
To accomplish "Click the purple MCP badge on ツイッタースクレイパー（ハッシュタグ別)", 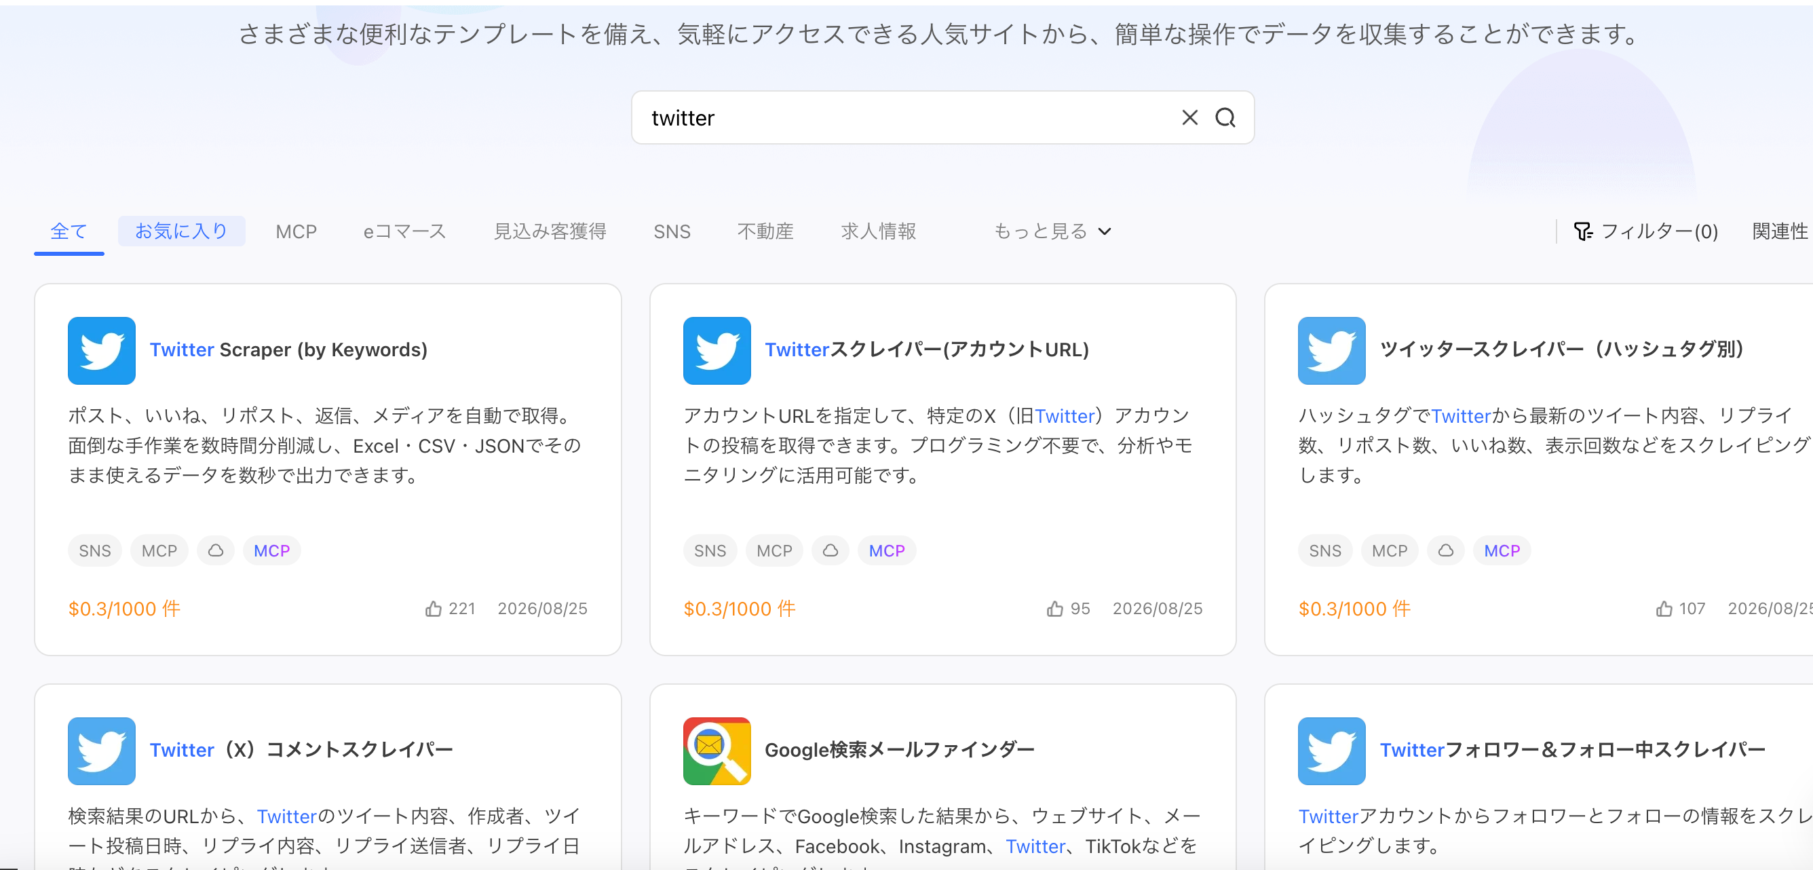I will [x=1502, y=550].
